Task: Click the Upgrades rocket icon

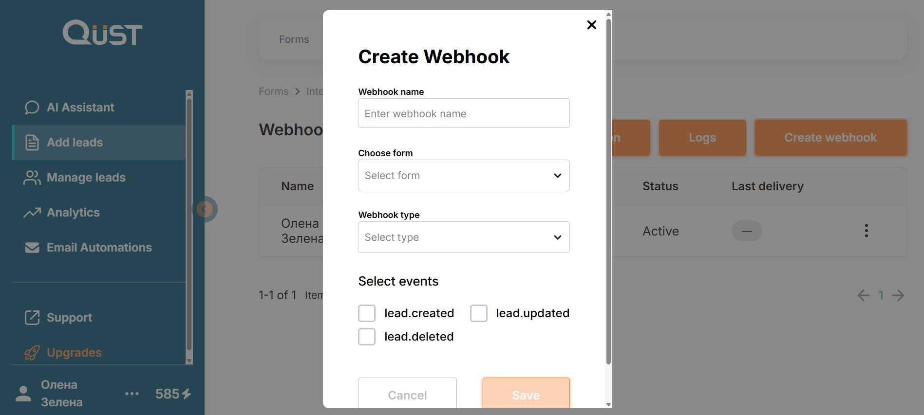Action: point(32,353)
